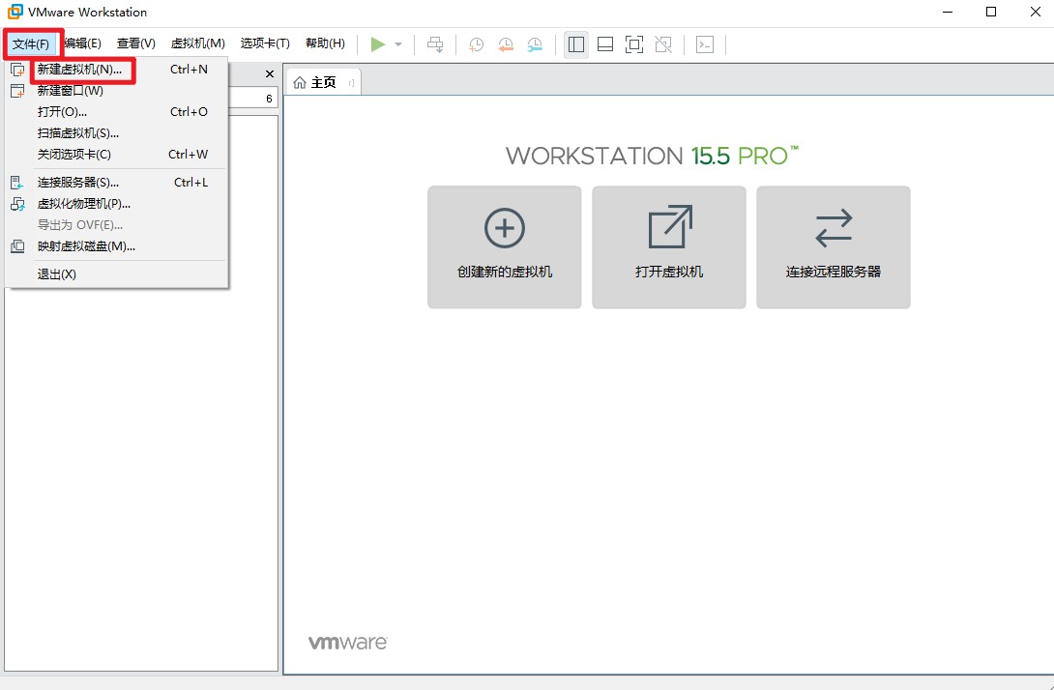
Task: Open the snapshot manager wrench icon
Action: point(535,44)
